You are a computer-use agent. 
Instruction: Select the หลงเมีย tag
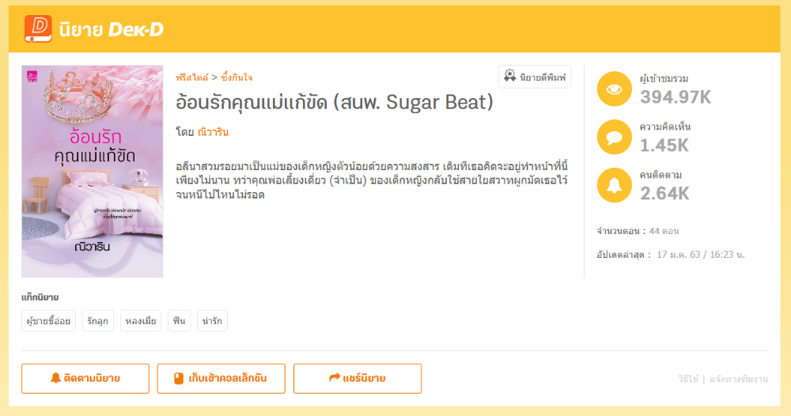(x=141, y=320)
